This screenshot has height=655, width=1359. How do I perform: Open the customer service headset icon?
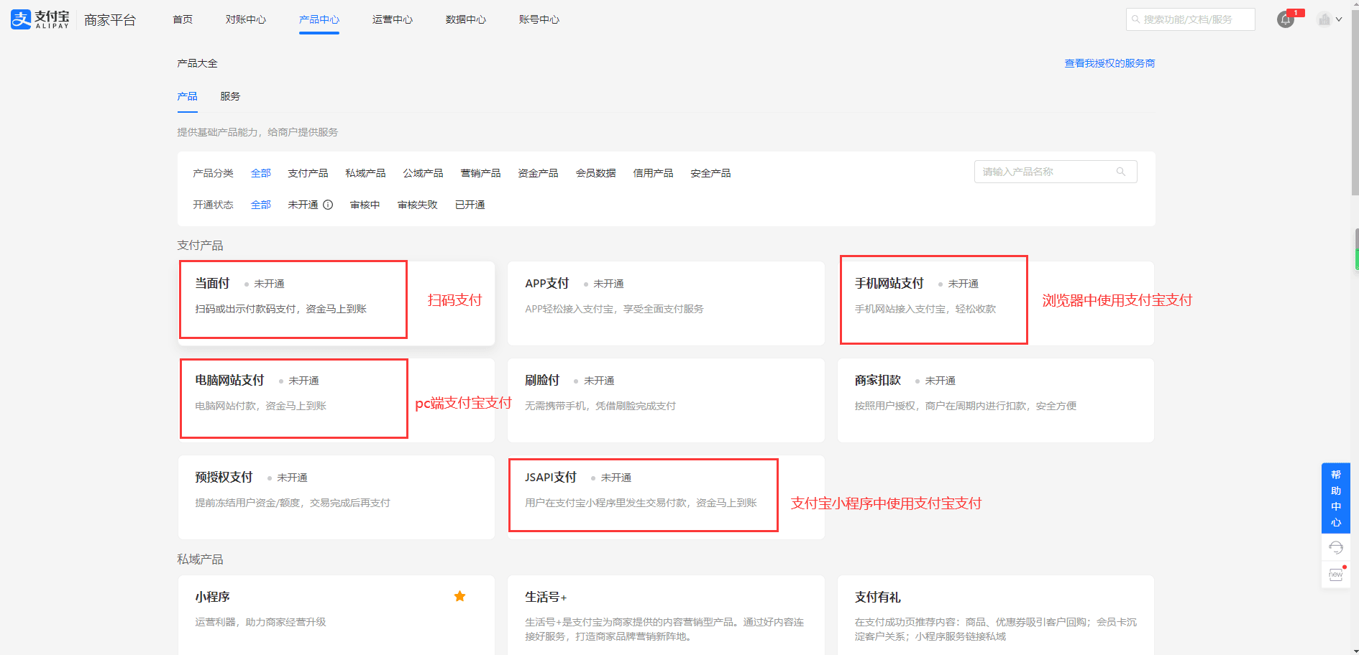[x=1335, y=548]
